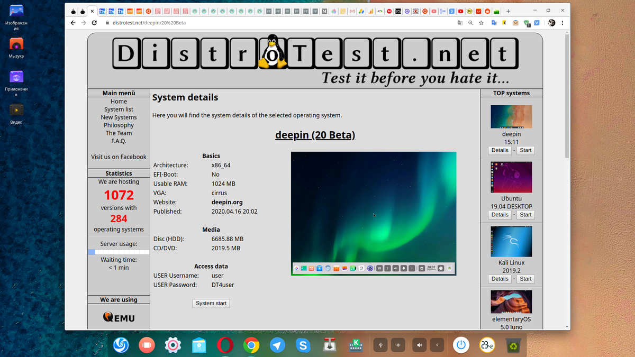Image resolution: width=635 pixels, height=357 pixels.
Task: Click the DistroTest.net banner logo
Action: coord(315,60)
